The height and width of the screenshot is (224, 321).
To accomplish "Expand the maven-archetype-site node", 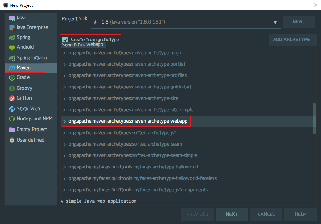I will [64, 99].
